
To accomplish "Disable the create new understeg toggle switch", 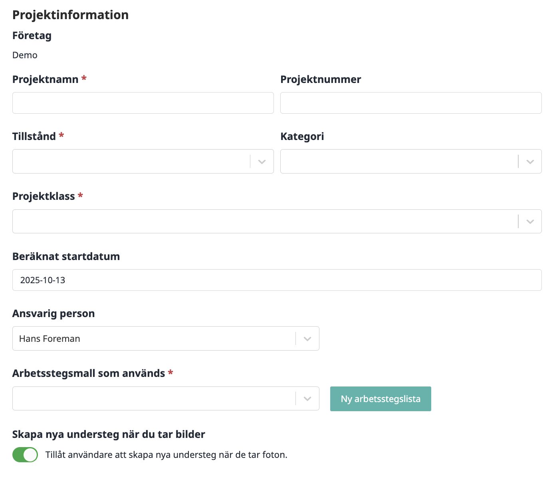I will 25,455.
